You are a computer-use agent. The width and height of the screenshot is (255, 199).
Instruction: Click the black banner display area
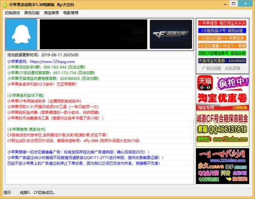93,34
